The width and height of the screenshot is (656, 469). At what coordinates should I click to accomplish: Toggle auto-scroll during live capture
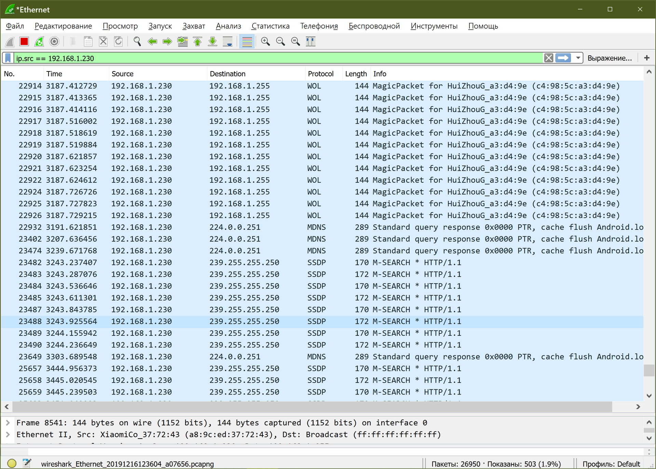[x=228, y=42]
